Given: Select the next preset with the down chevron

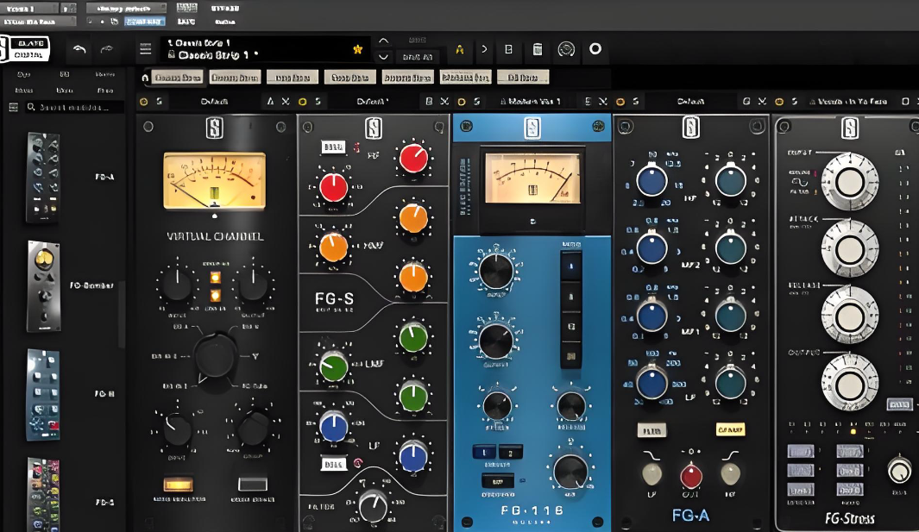Looking at the screenshot, I should 383,57.
